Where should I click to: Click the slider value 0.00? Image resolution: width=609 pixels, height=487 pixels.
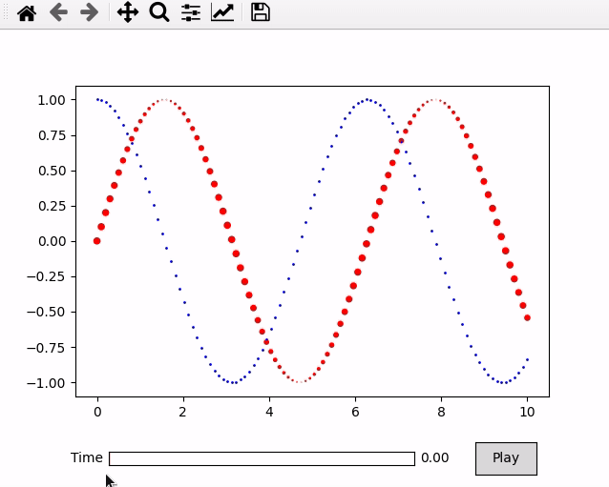434,457
